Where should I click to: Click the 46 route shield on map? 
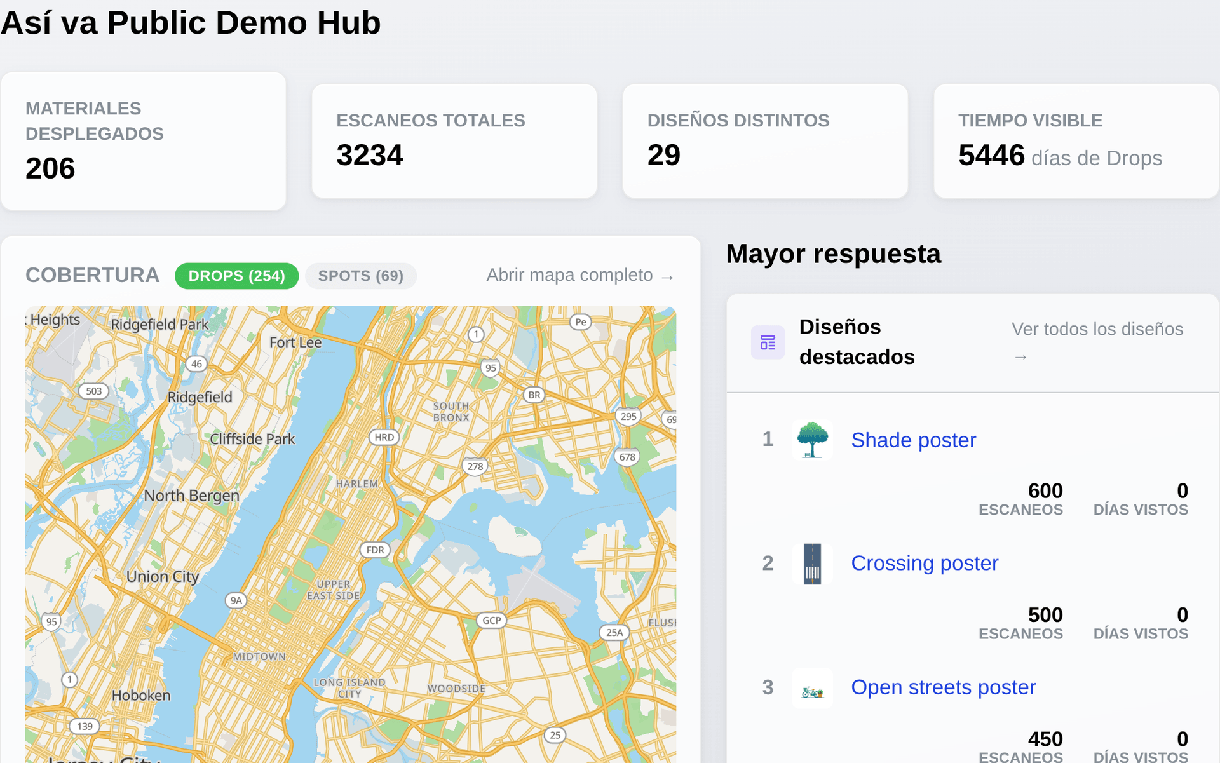pyautogui.click(x=196, y=364)
